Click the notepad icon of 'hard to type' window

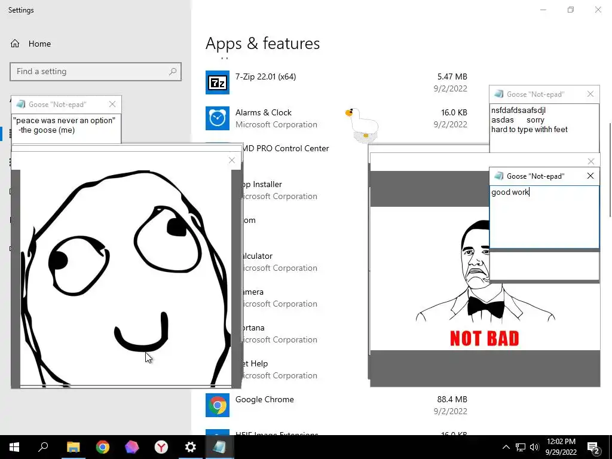498,94
